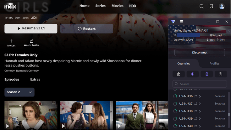Switch to Countries tab in VPN

coord(184,64)
